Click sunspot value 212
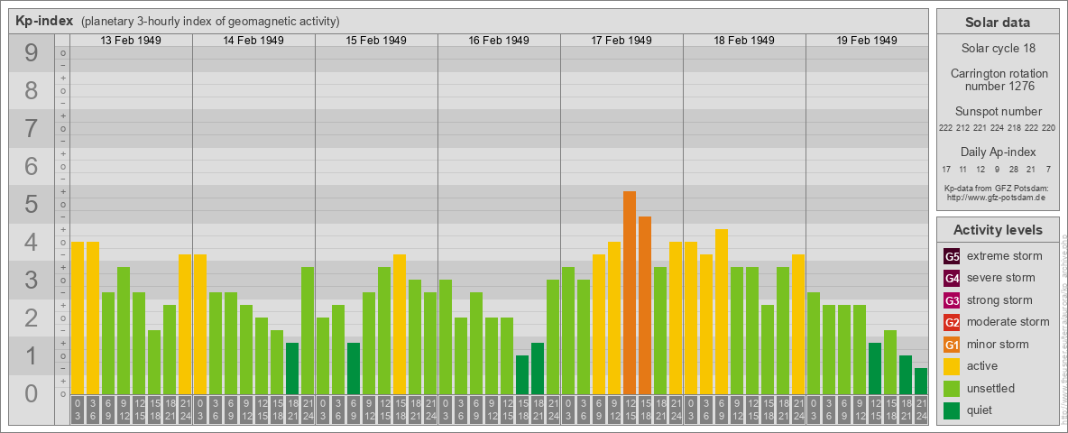This screenshot has height=433, width=1068. coord(963,128)
